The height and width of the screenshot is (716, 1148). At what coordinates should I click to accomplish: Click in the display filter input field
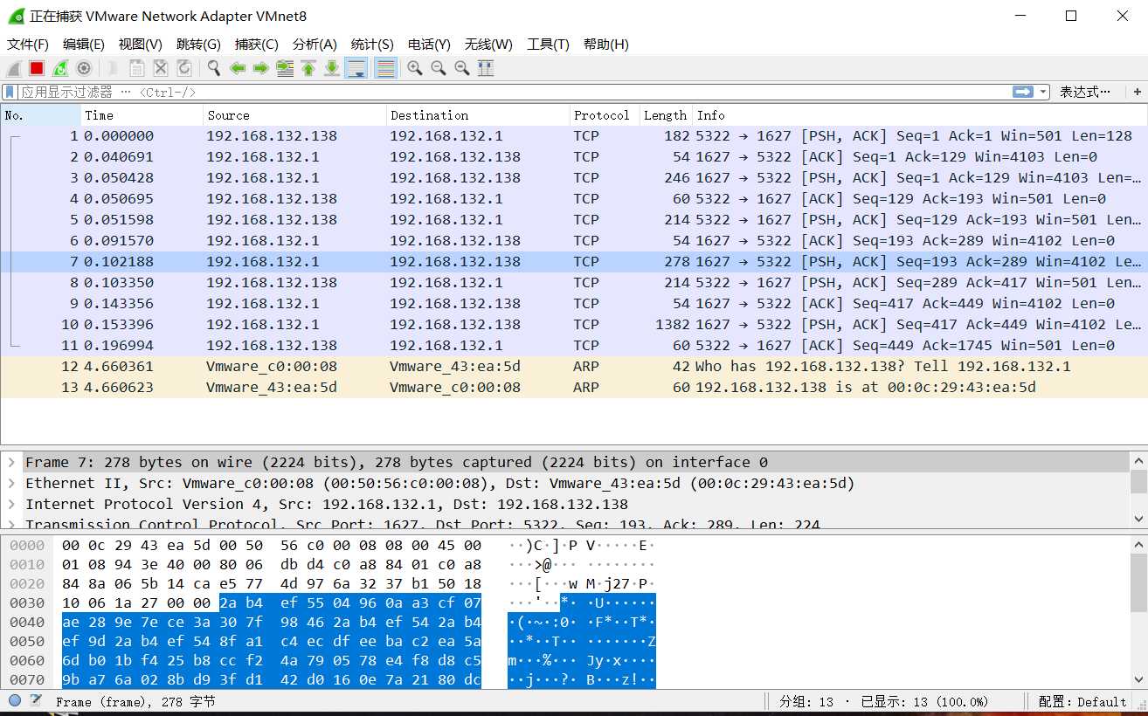click(515, 92)
